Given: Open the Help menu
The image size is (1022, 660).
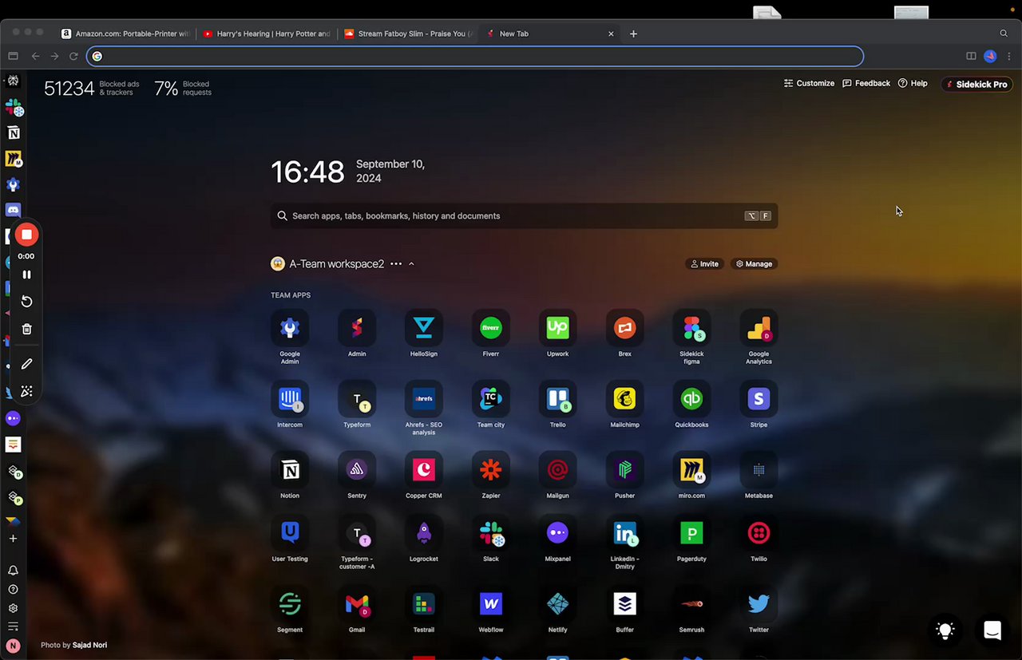Looking at the screenshot, I should click(x=913, y=83).
